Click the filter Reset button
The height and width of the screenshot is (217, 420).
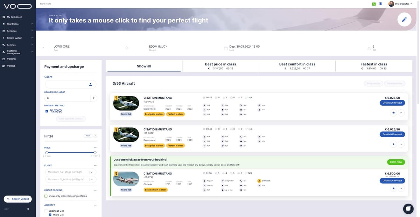pyautogui.click(x=88, y=136)
